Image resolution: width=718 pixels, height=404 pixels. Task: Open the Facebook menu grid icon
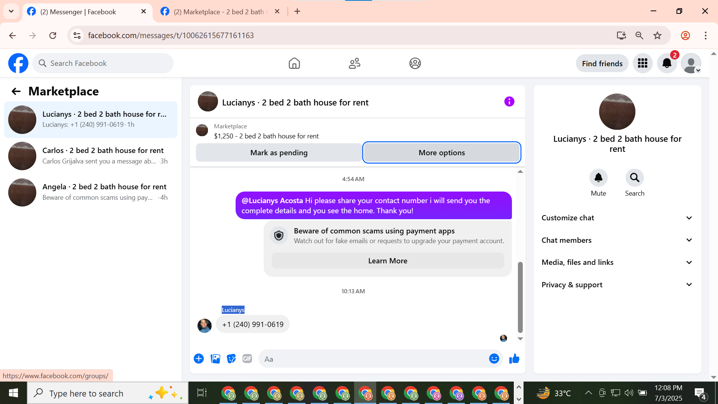[642, 63]
